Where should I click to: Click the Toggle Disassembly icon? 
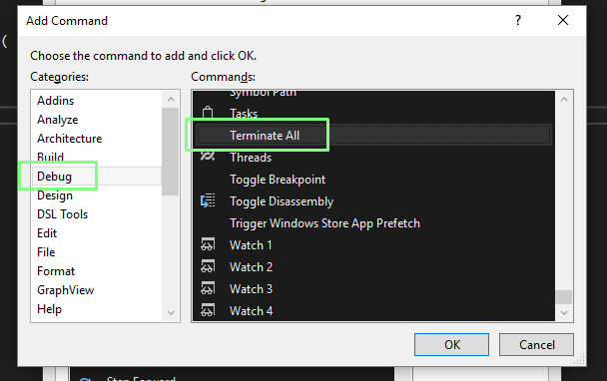coord(208,200)
